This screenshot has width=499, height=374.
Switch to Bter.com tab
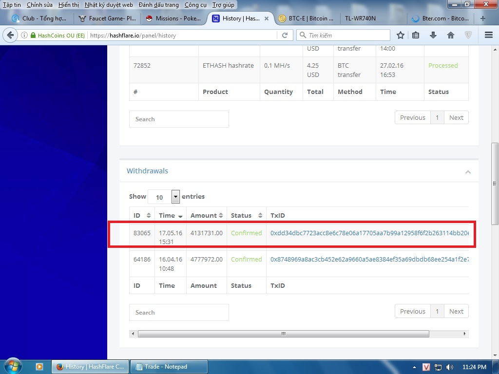(x=440, y=19)
